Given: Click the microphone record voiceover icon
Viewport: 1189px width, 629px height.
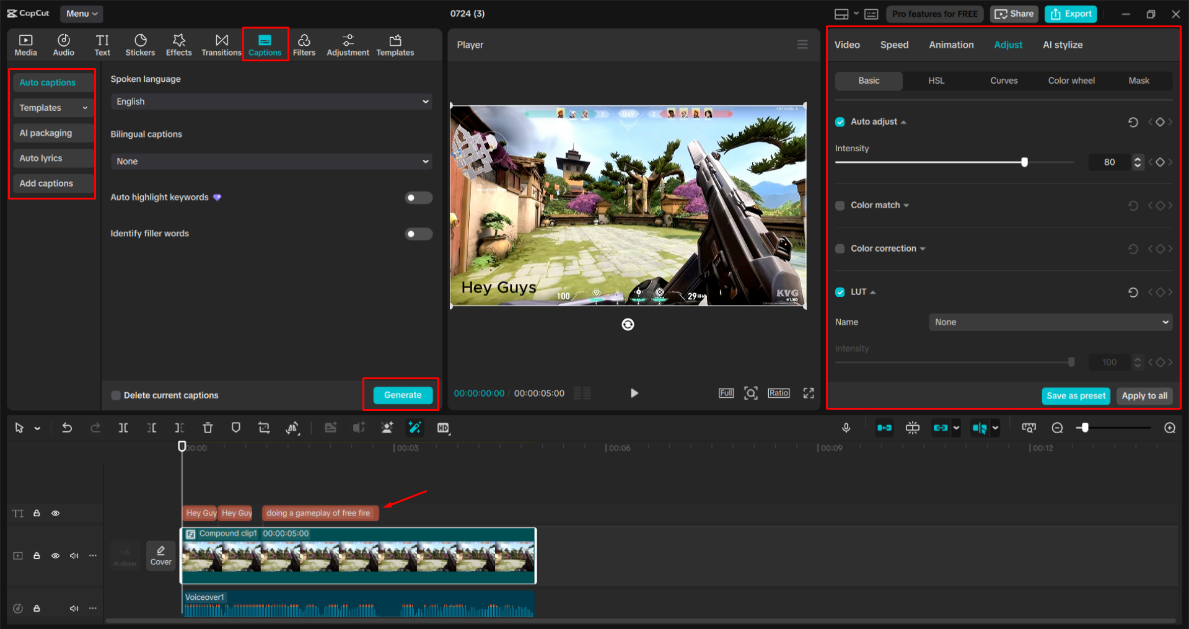Looking at the screenshot, I should (x=846, y=428).
